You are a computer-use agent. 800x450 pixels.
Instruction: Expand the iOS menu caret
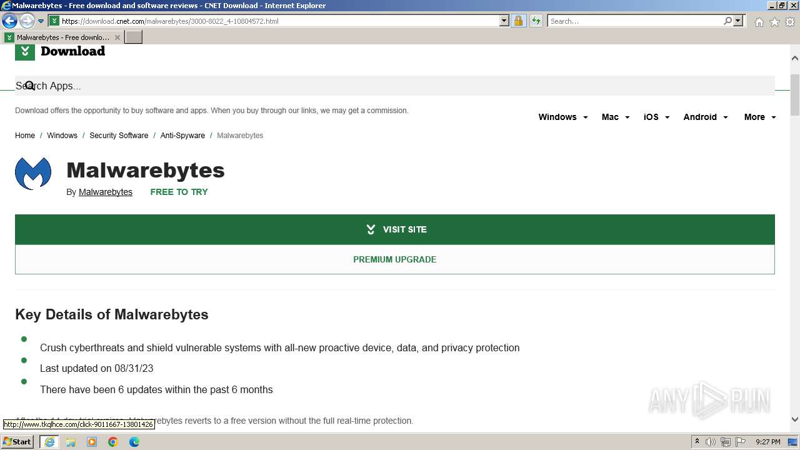pos(667,117)
